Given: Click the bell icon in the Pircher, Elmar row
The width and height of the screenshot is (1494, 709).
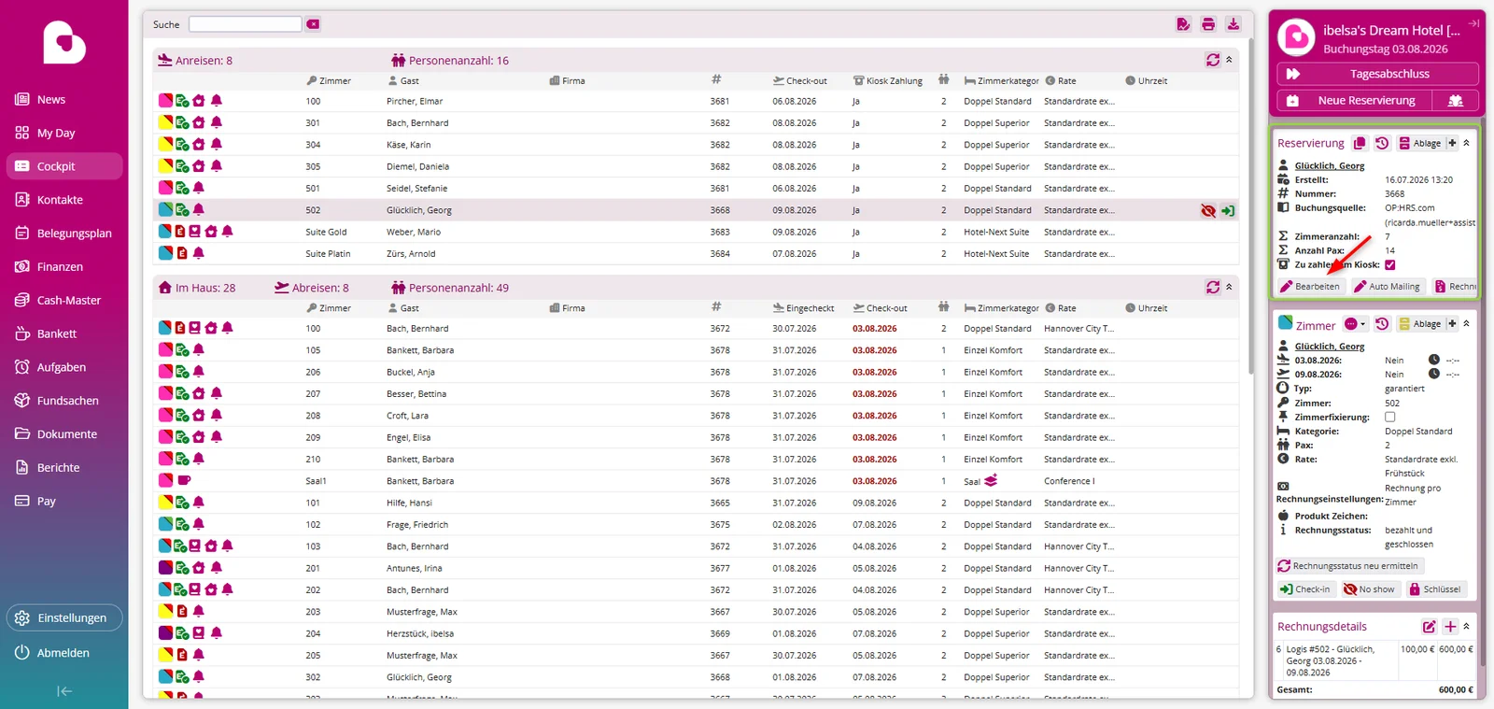Looking at the screenshot, I should (217, 100).
